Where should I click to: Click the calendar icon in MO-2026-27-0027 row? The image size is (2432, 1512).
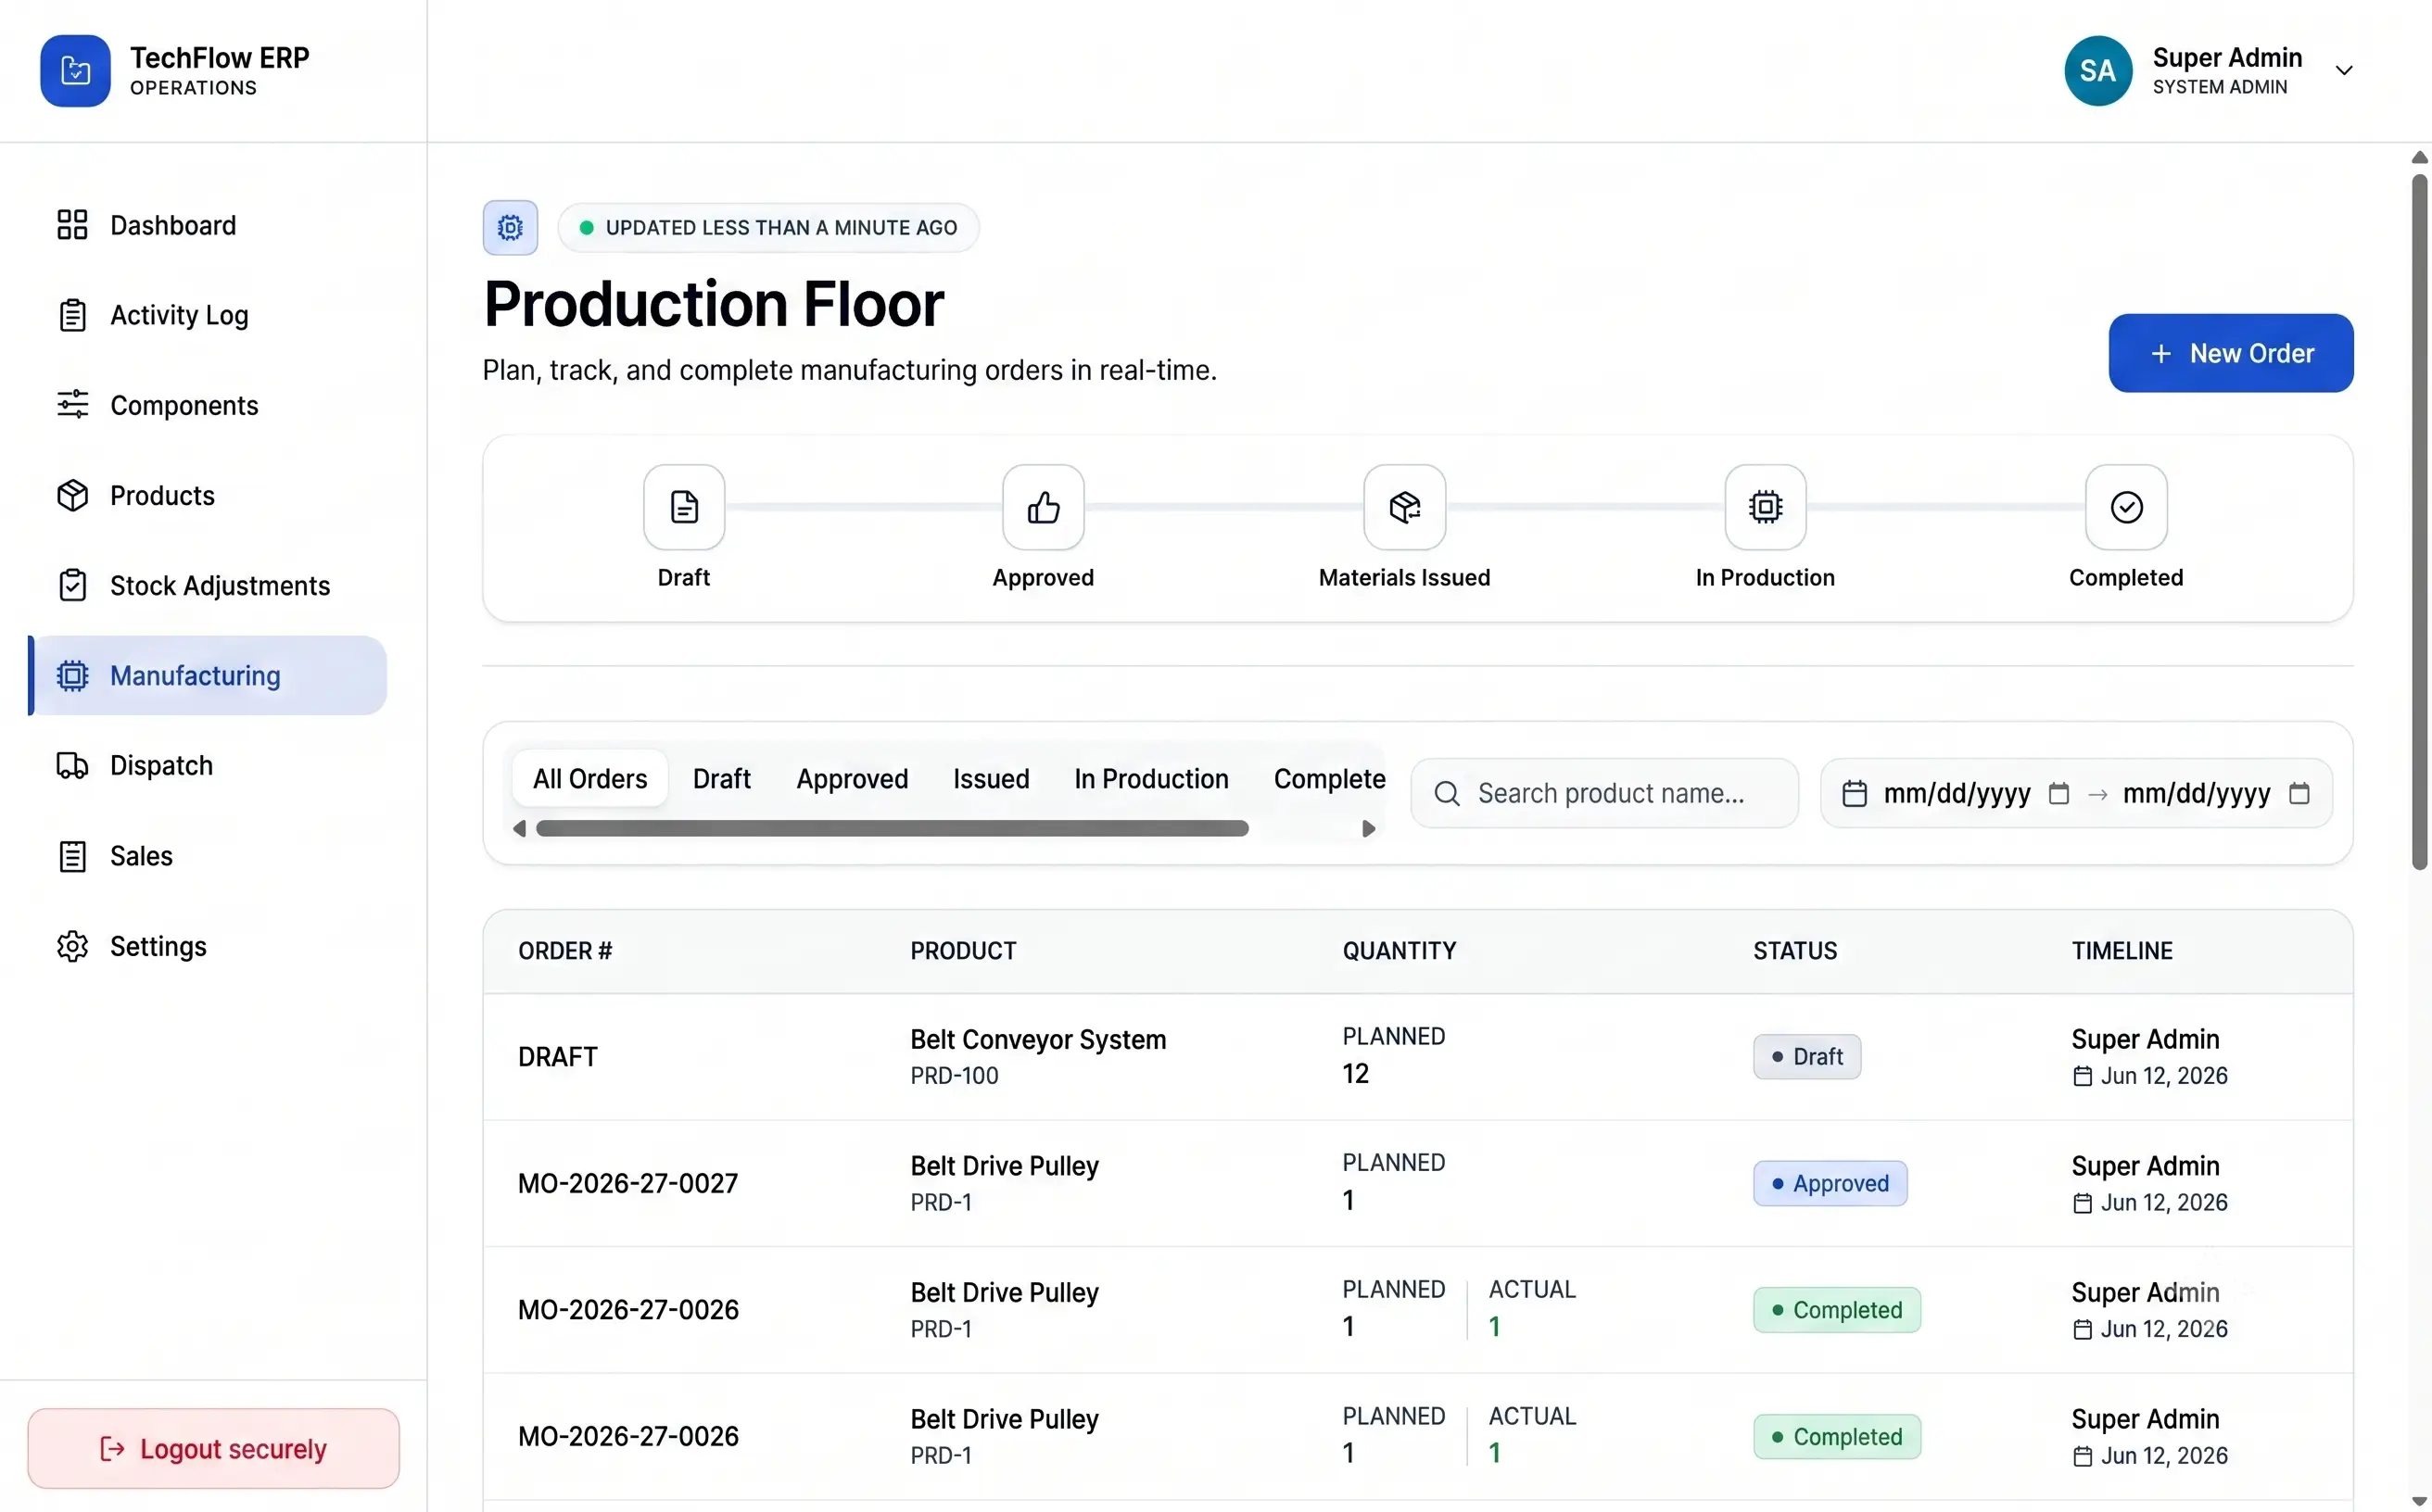pos(2083,1204)
